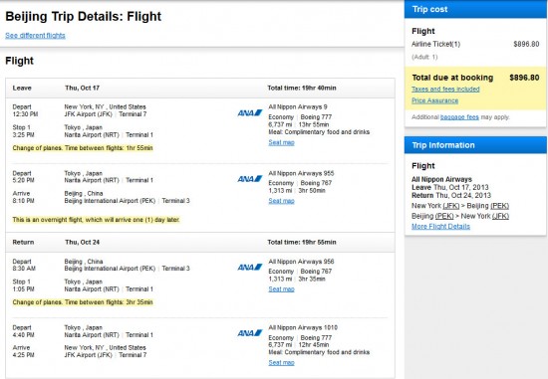Open Seat map for All Nippon Airways 9
This screenshot has height=379, width=548.
(281, 142)
